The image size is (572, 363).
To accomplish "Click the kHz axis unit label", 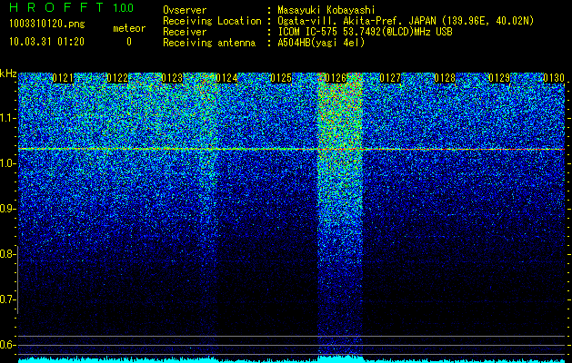I will click(8, 74).
